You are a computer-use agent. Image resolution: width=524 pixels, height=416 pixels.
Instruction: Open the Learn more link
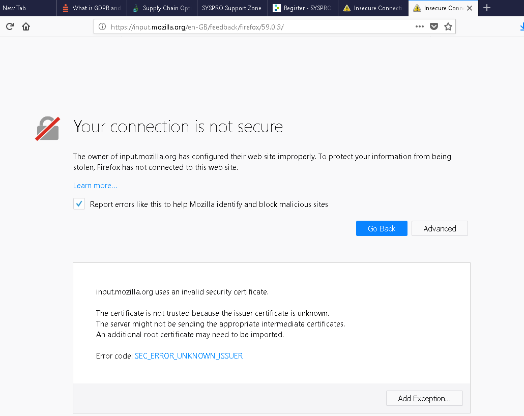tap(95, 186)
